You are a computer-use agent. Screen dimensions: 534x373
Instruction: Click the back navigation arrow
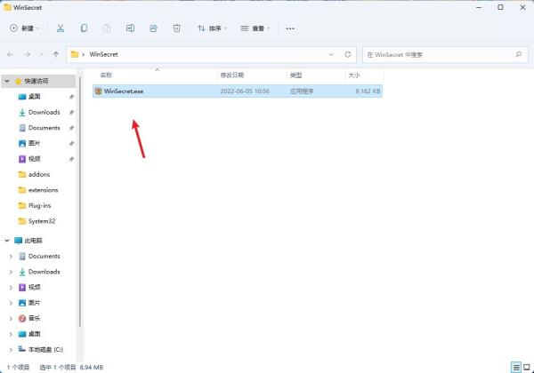(x=11, y=54)
